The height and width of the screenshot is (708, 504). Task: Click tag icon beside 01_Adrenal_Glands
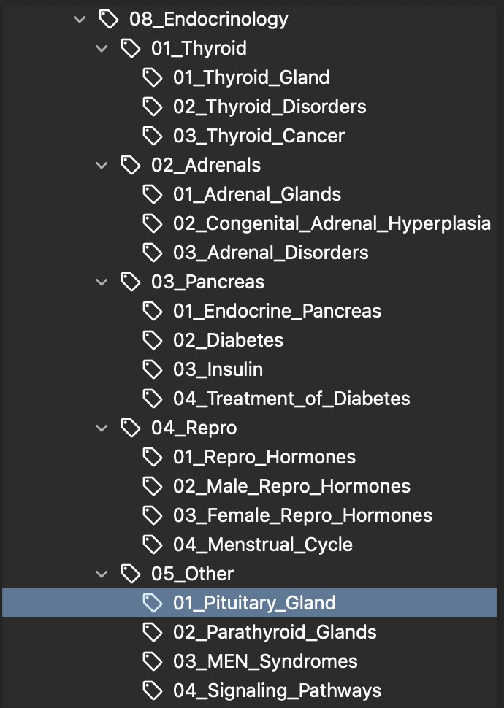152,194
